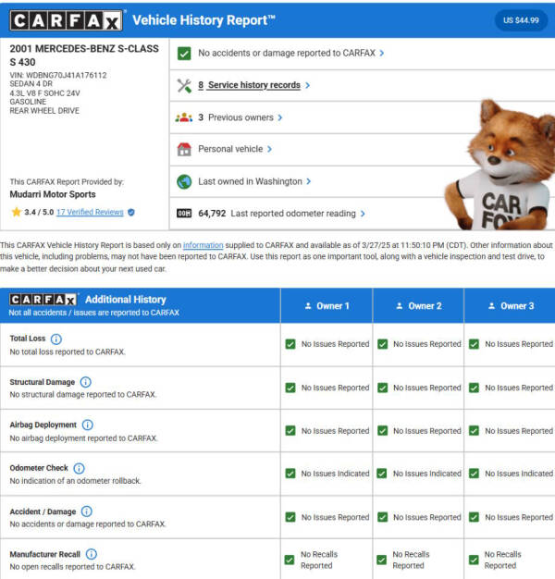Click the green checkmark beside no accidents reported
This screenshot has height=579, width=555.
coord(184,54)
